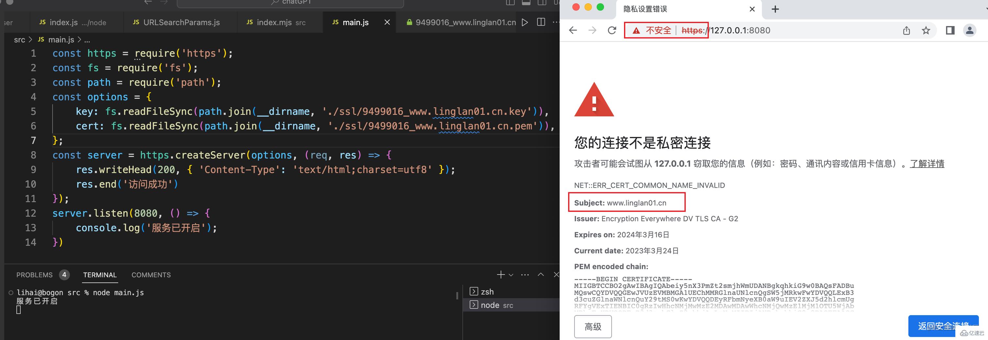Click the Subject www.linglan01.cn line

[620, 203]
